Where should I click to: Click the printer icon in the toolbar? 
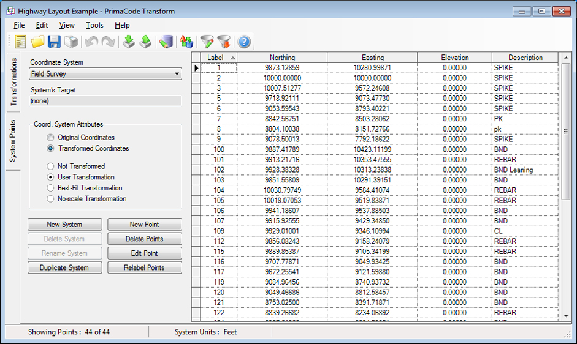(71, 42)
